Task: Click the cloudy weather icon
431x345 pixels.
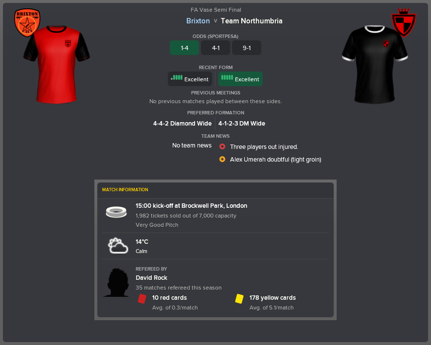Action: [x=118, y=245]
